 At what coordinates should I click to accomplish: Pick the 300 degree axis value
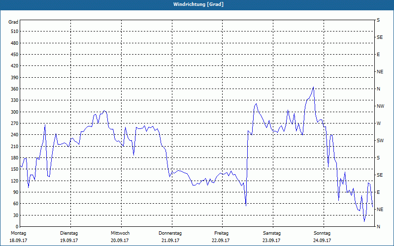pyautogui.click(x=15, y=112)
